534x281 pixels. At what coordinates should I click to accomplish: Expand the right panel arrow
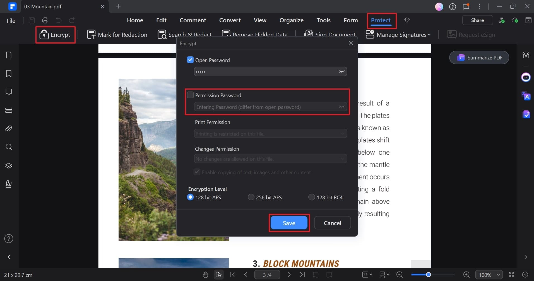point(526,257)
